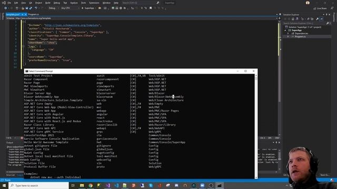Open Skype from the taskbar

[x=151, y=185]
